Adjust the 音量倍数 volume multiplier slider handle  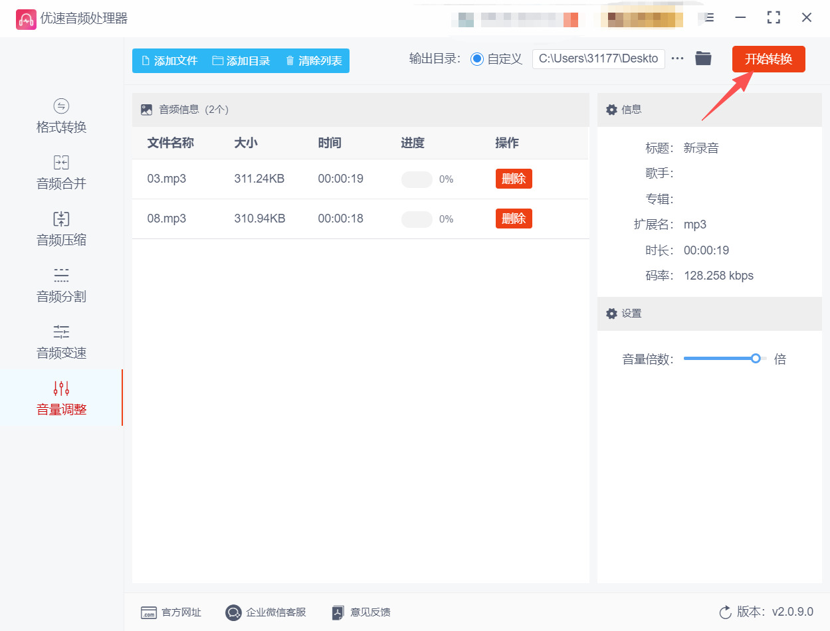(756, 358)
